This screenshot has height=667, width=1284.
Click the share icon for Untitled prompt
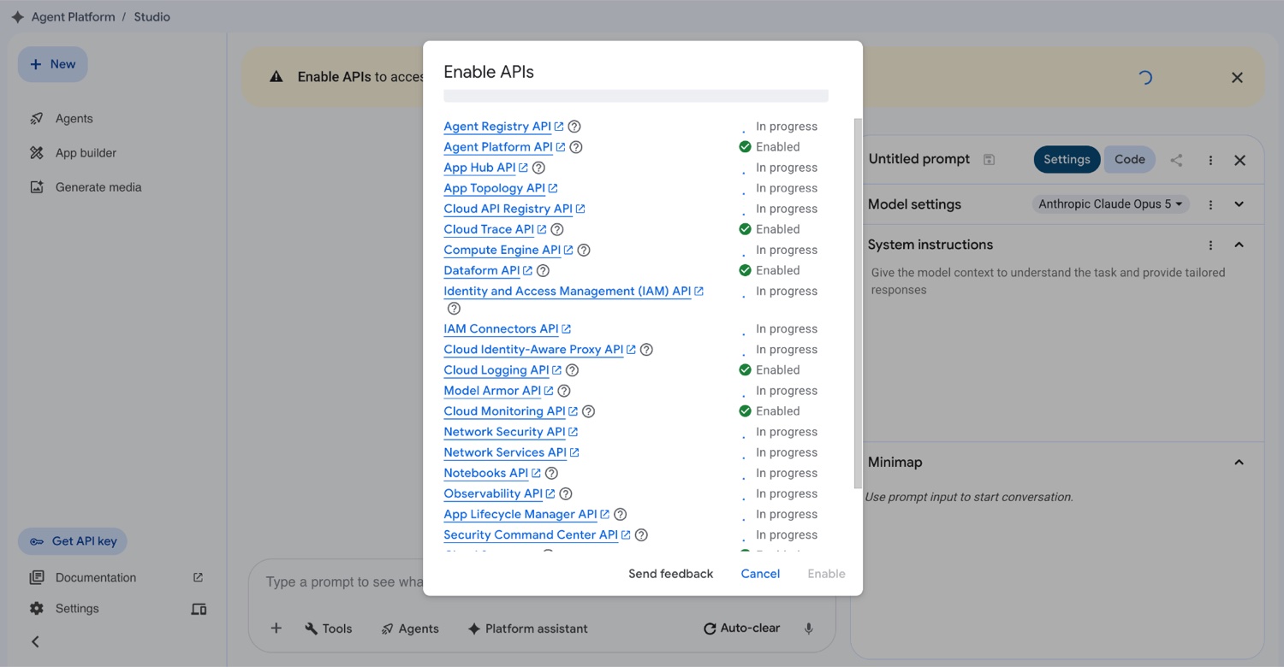coord(1177,160)
